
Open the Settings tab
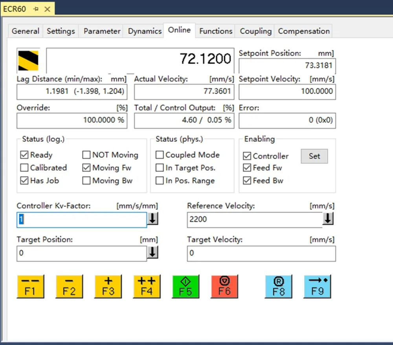click(x=61, y=31)
